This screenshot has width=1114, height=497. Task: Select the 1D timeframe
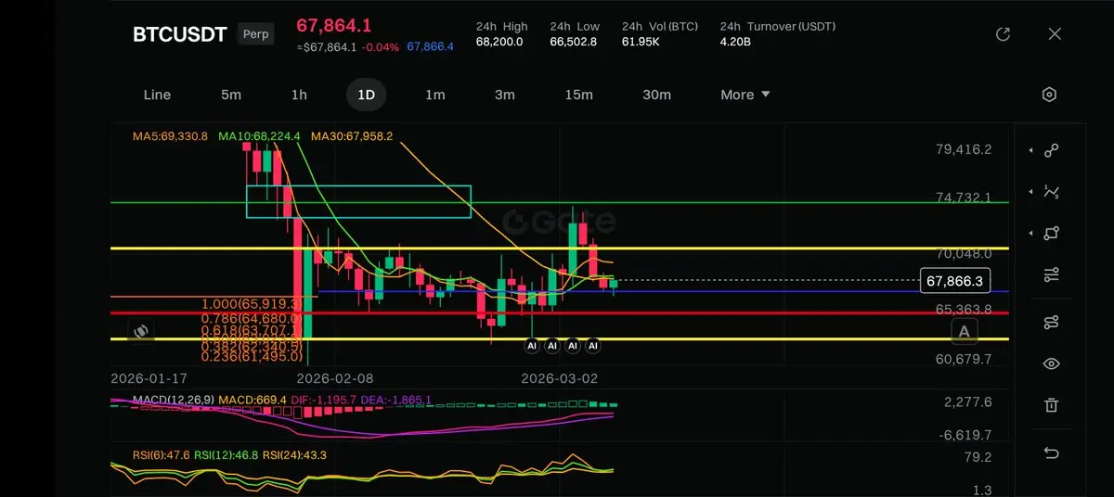pyautogui.click(x=367, y=95)
